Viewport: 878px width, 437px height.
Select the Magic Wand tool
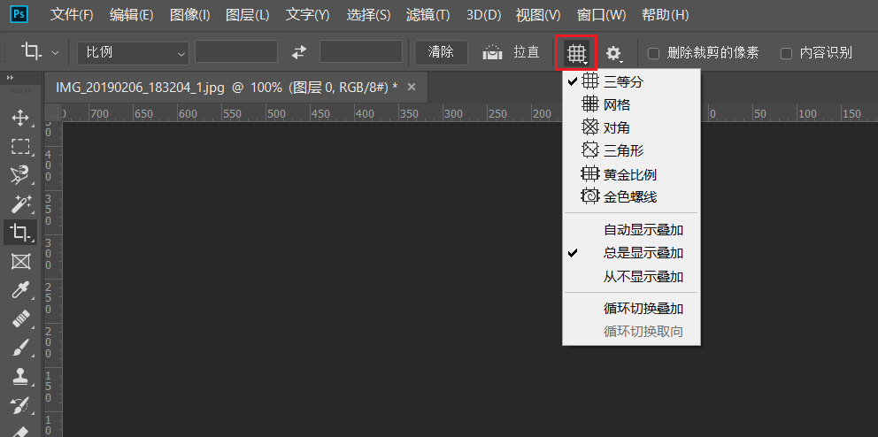[x=20, y=203]
